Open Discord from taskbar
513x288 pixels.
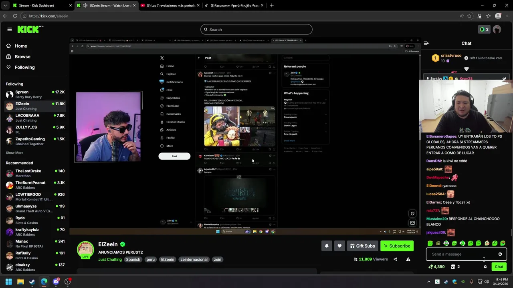pos(56,282)
